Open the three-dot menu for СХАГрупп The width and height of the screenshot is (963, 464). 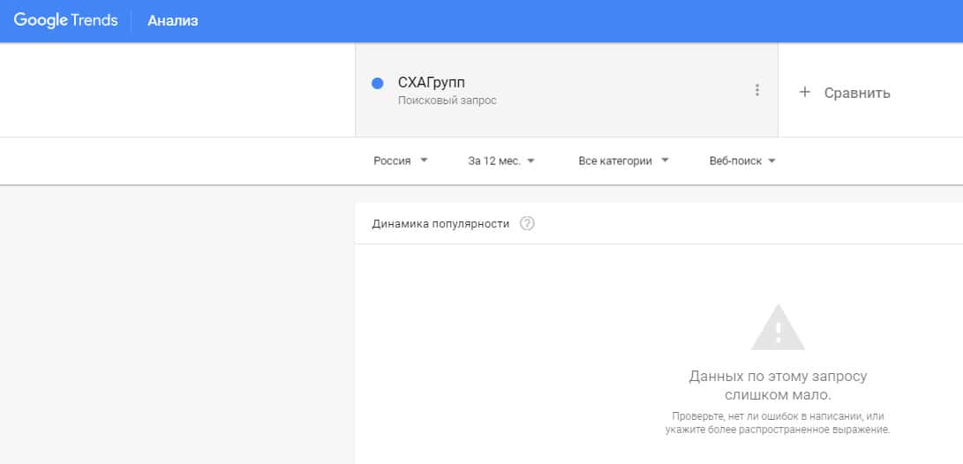[756, 90]
